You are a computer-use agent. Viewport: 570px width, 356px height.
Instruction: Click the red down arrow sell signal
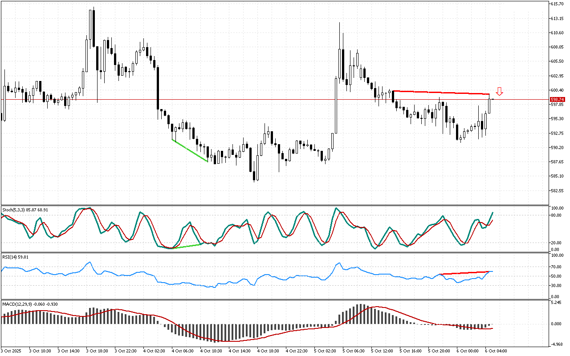500,92
